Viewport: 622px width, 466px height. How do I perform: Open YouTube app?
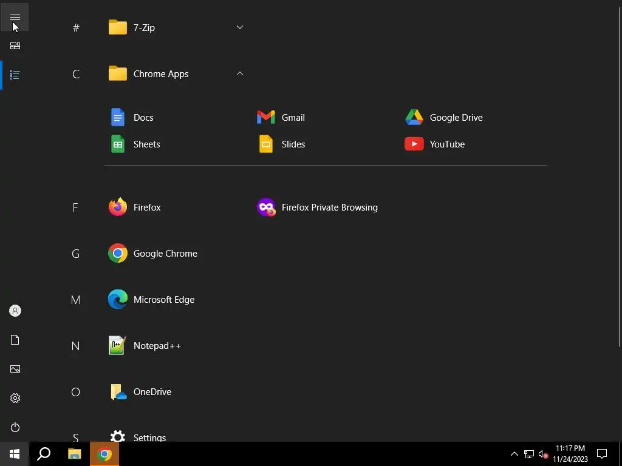pyautogui.click(x=435, y=144)
